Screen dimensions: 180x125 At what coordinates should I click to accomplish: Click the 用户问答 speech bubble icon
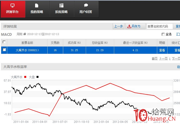tap(86, 5)
